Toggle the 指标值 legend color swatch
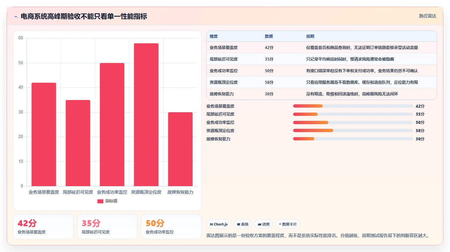 pyautogui.click(x=100, y=201)
